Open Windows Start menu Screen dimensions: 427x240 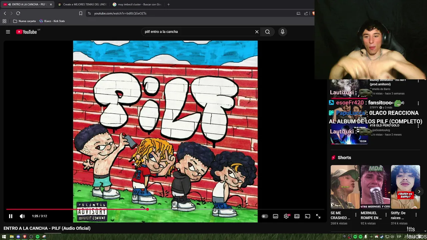tap(5, 237)
